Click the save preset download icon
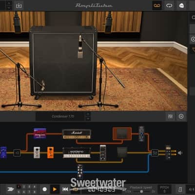195x195 pixels. pos(19,5)
